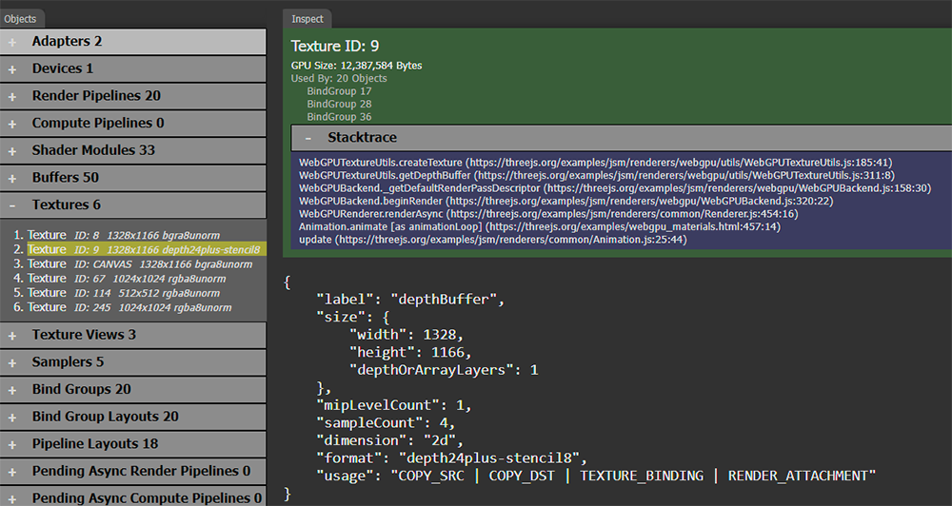This screenshot has width=952, height=506.
Task: Collapse the Stacktrace section
Action: click(x=621, y=138)
